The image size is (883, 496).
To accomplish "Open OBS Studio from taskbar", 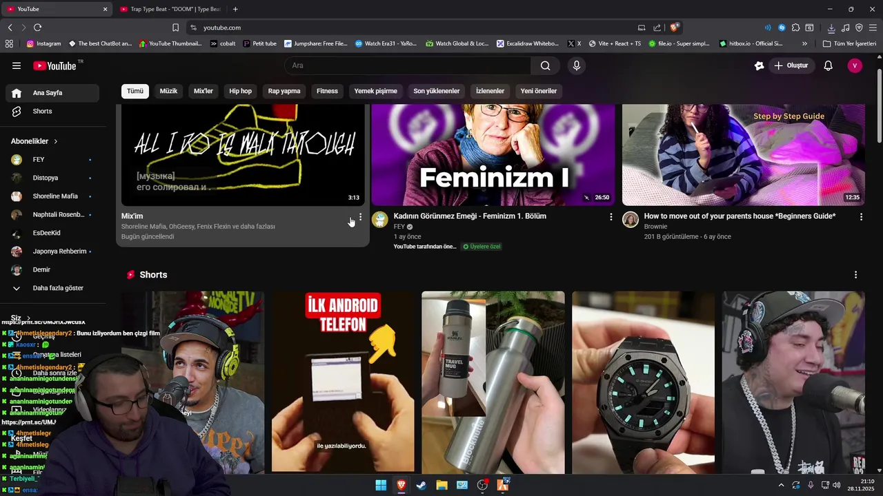I will click(x=482, y=486).
